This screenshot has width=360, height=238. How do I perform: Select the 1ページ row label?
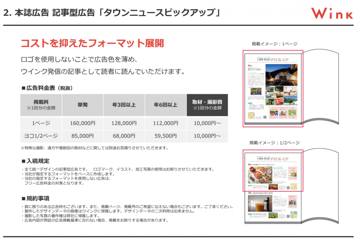(x=41, y=123)
